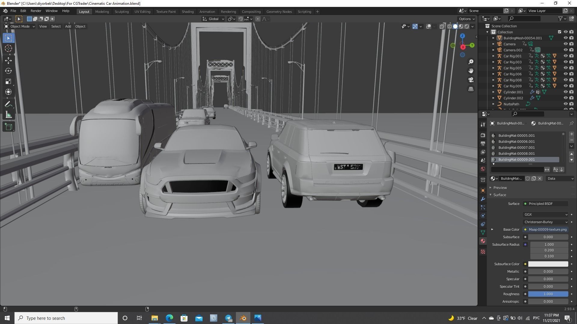Open the viewport Options dropdown
Screen dimensions: 577x324
467,19
